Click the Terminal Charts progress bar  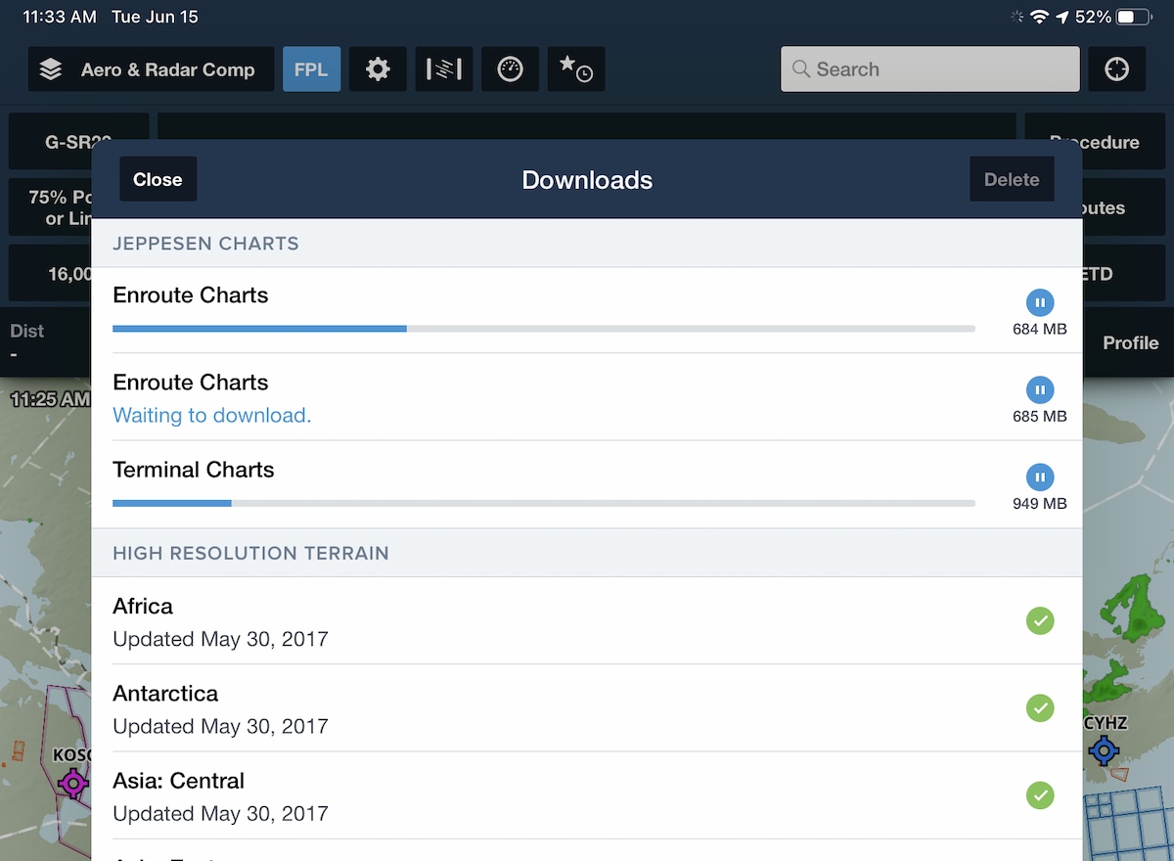[x=544, y=503]
